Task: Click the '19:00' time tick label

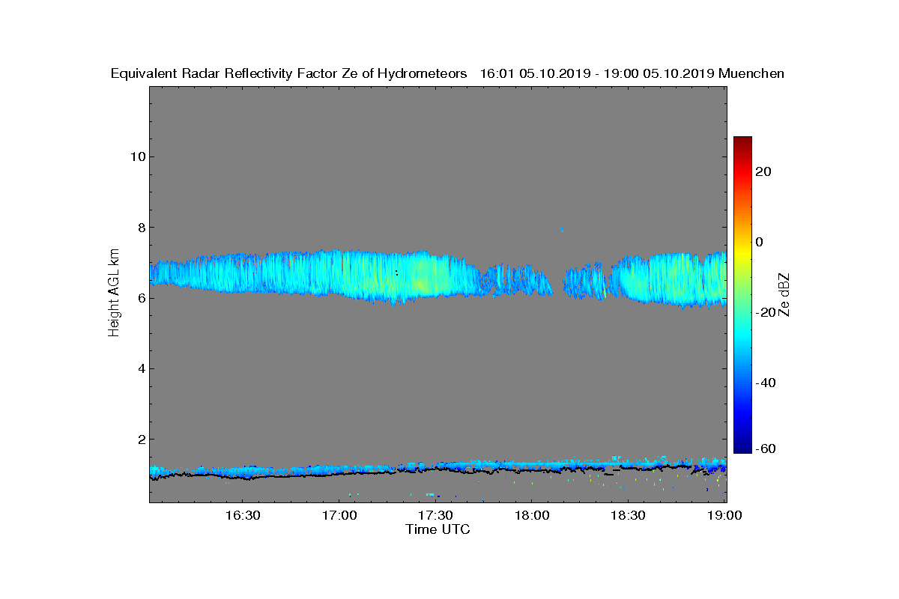Action: point(724,515)
